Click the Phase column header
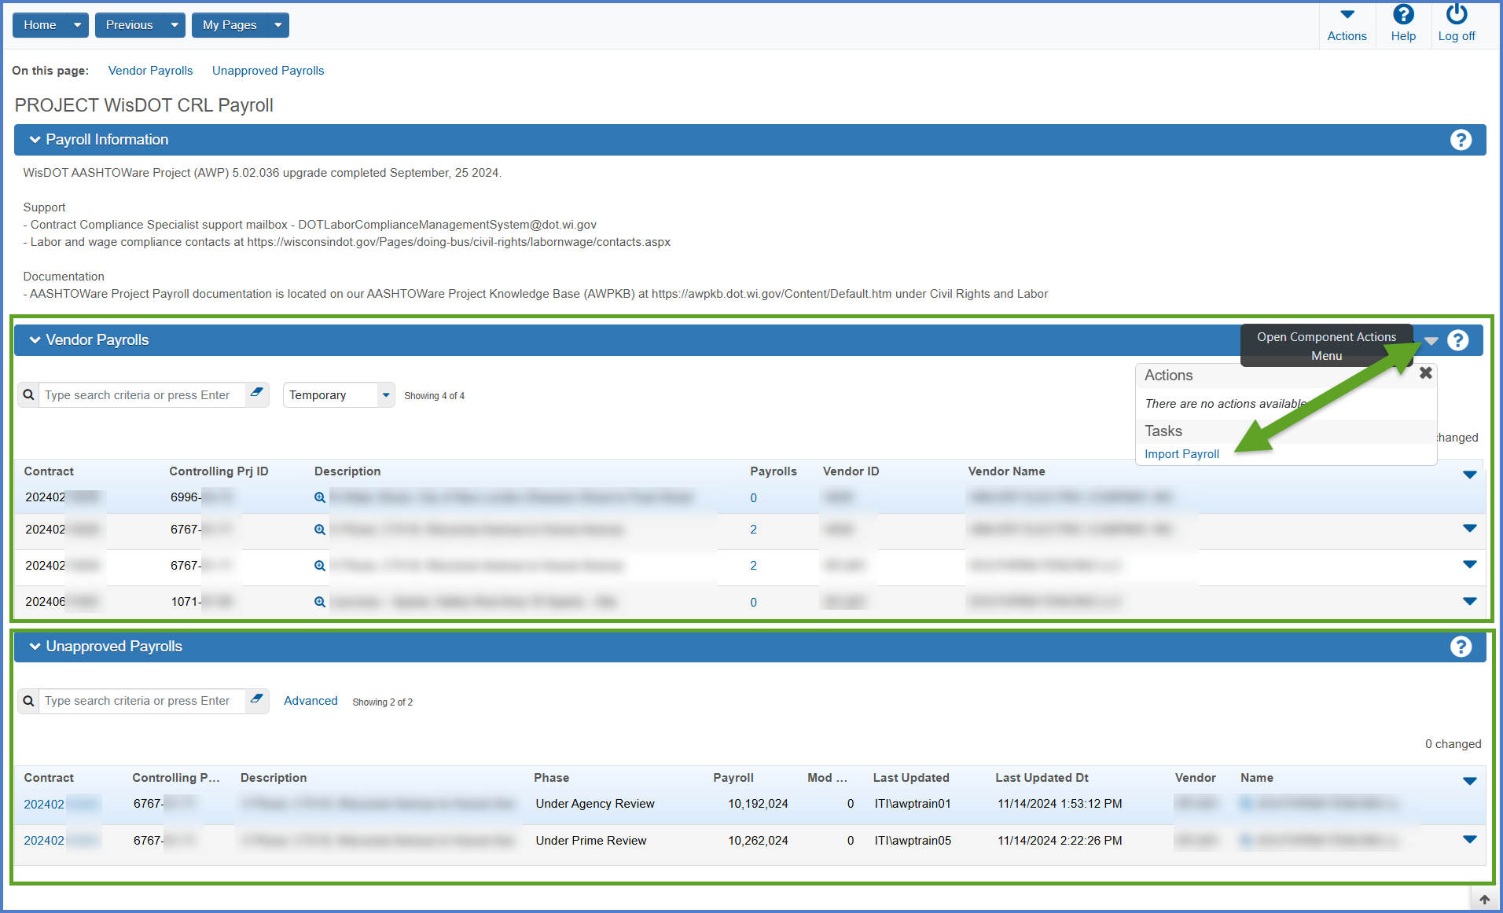Viewport: 1503px width, 913px height. [551, 778]
